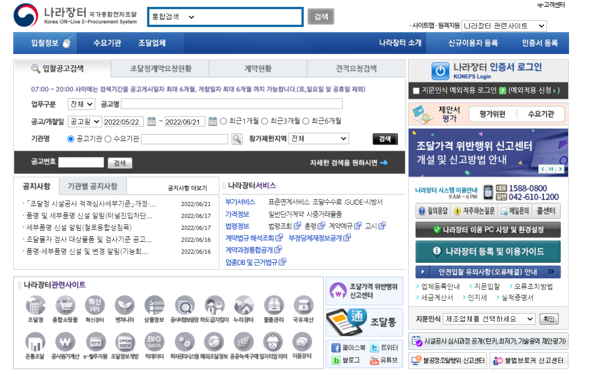
Task: Open end date calendar picker icon
Action: click(x=213, y=121)
